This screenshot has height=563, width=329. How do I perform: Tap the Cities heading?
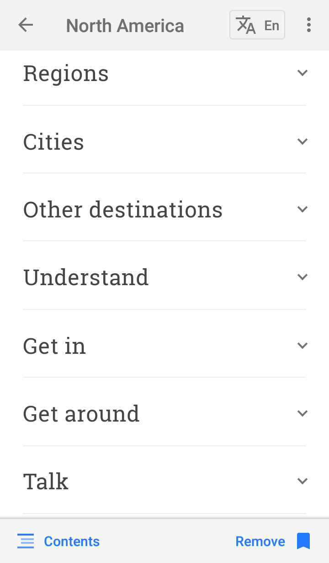(53, 142)
